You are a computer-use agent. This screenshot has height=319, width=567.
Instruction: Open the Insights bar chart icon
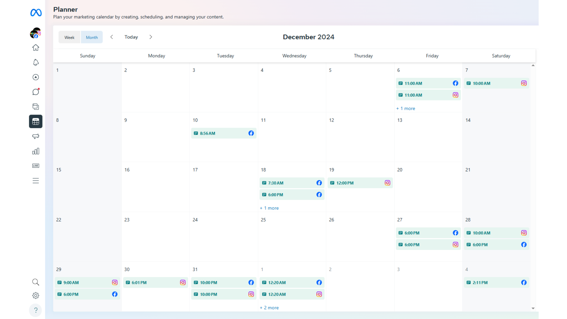click(36, 151)
